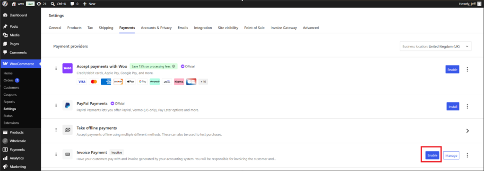The image size is (484, 171).
Task: Open the three-dot menu for PayPal Payments
Action: pyautogui.click(x=467, y=106)
